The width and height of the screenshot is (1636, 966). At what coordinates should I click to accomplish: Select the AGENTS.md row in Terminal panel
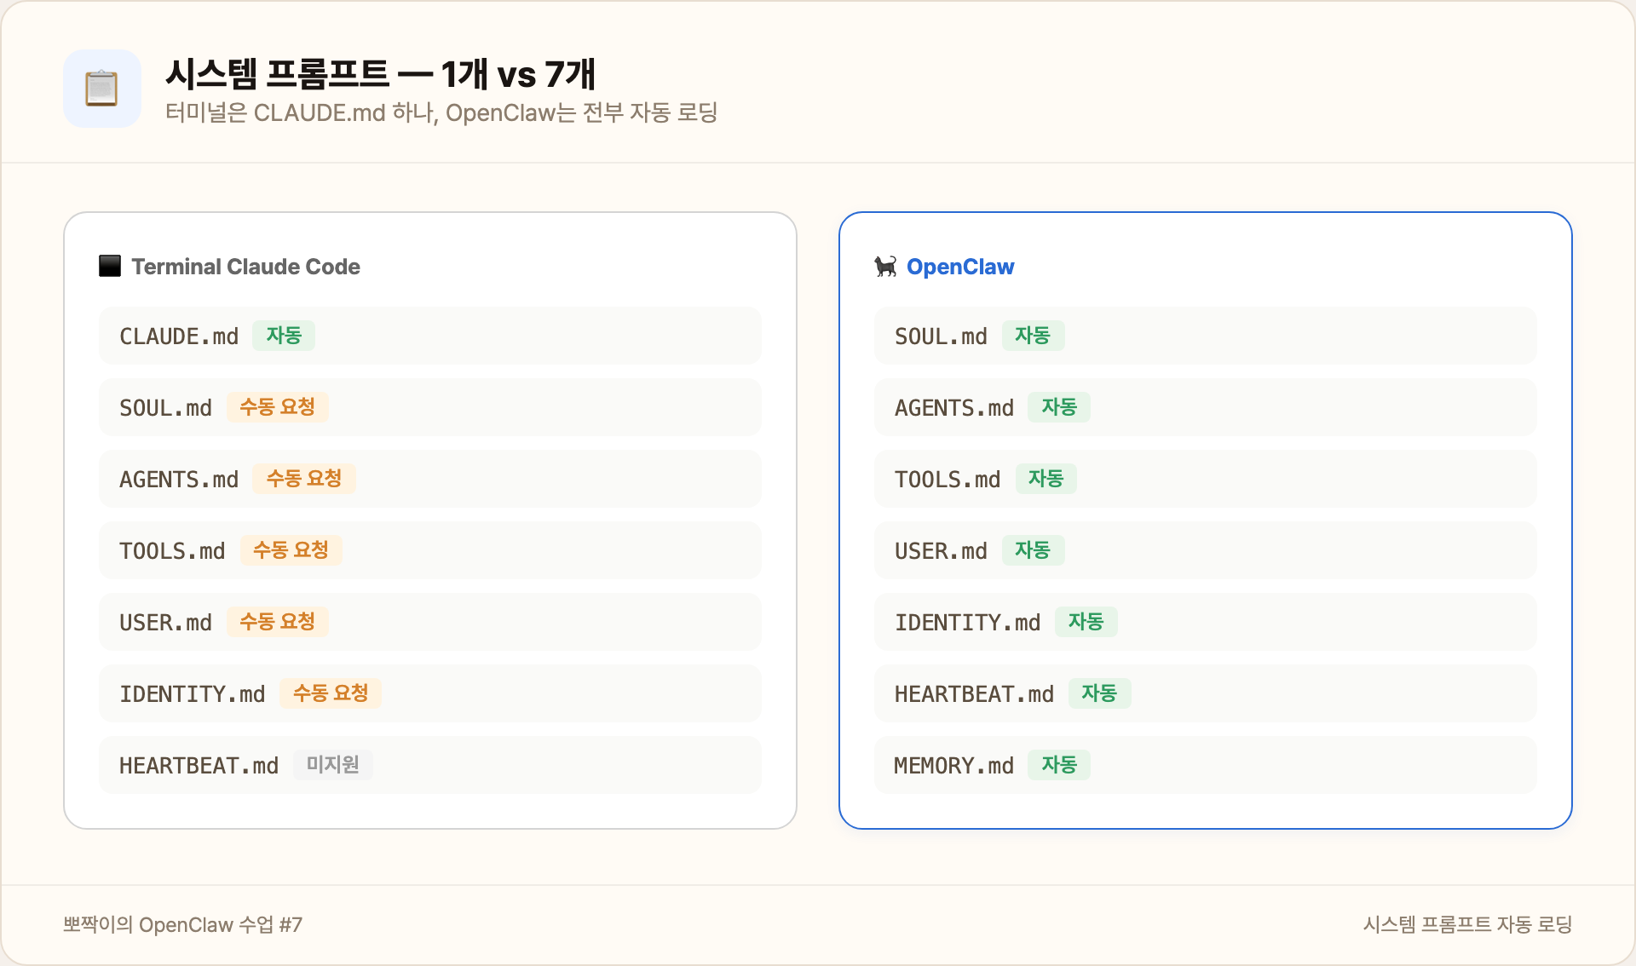(430, 479)
